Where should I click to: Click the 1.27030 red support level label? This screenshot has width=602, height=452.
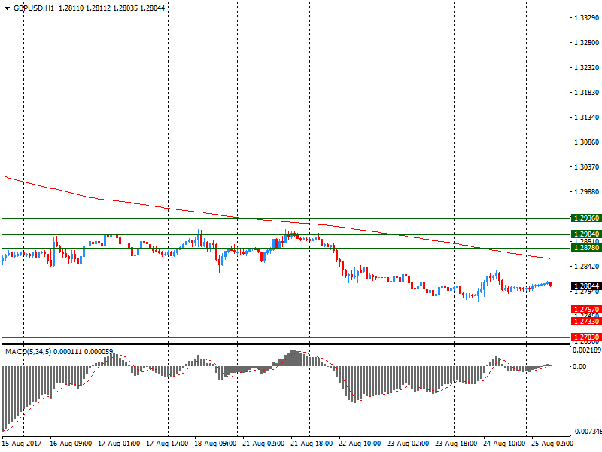(x=586, y=337)
